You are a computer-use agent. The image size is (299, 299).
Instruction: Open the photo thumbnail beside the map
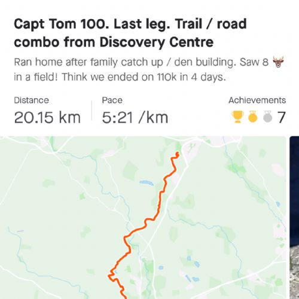[x=294, y=218]
